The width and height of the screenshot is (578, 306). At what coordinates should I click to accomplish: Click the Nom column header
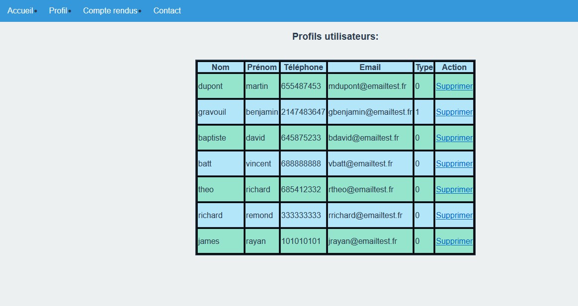pyautogui.click(x=221, y=68)
